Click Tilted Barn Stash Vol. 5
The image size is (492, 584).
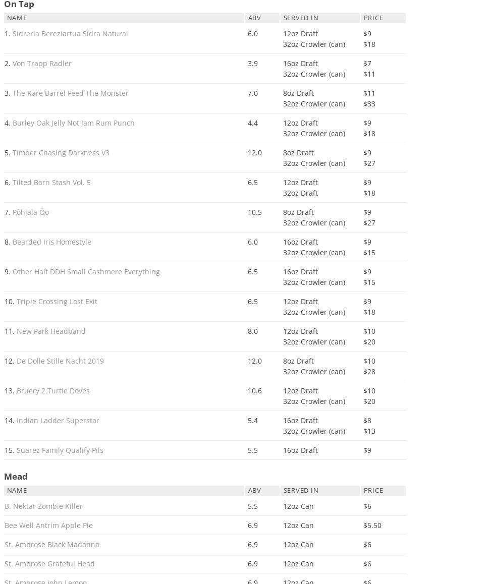coord(51,183)
